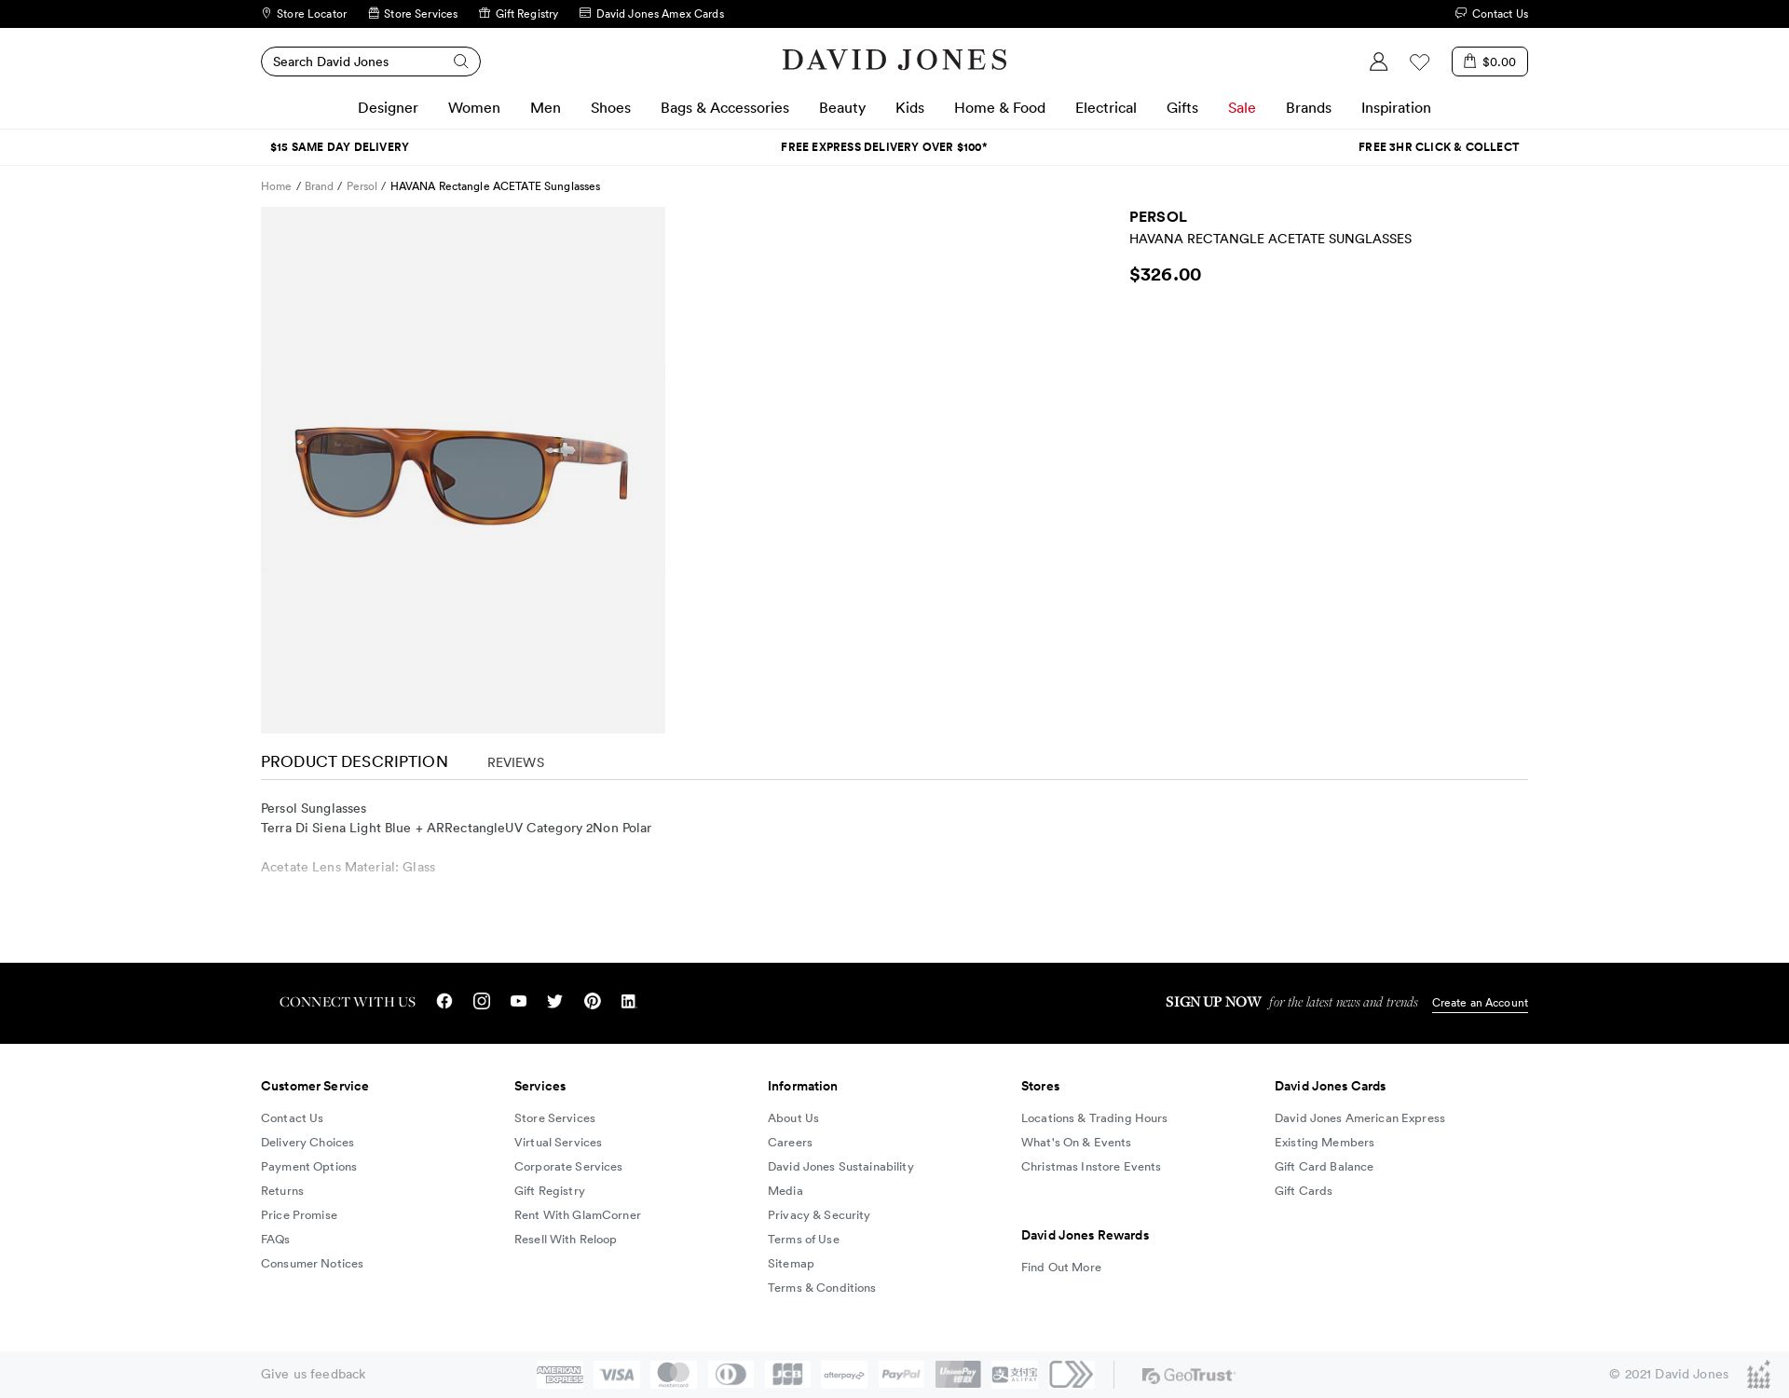Open the Home & Food menu
The image size is (1789, 1398).
pyautogui.click(x=1000, y=108)
